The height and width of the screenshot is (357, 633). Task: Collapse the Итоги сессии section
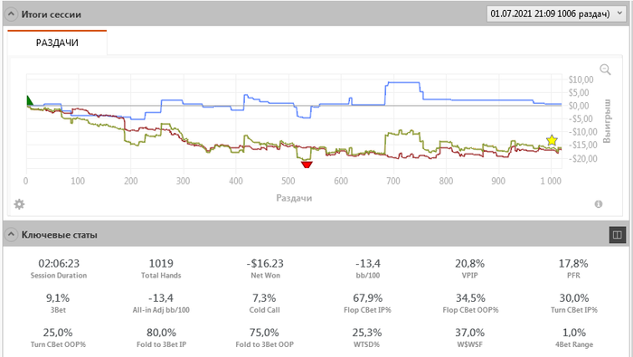click(11, 14)
